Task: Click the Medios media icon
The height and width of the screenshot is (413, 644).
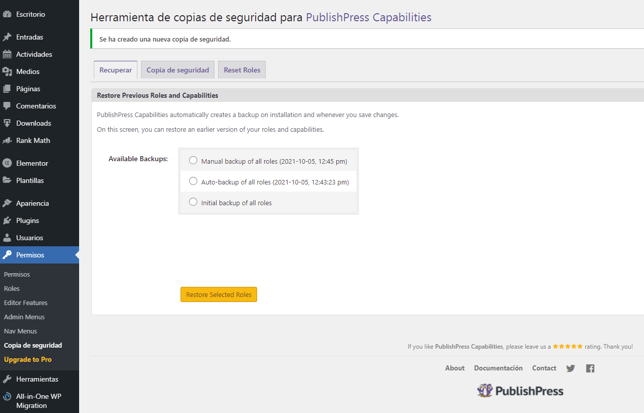Action: (7, 71)
